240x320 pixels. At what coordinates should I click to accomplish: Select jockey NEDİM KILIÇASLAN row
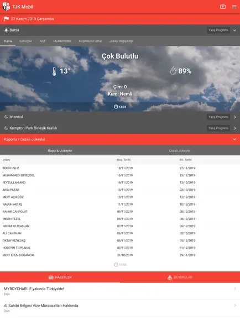(x=120, y=226)
